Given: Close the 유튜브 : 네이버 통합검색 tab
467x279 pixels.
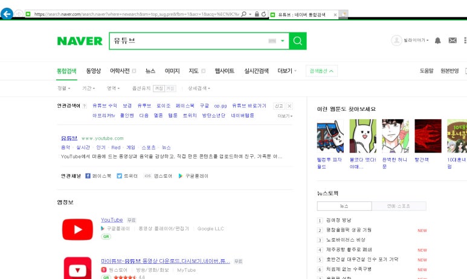Looking at the screenshot, I should click(335, 14).
